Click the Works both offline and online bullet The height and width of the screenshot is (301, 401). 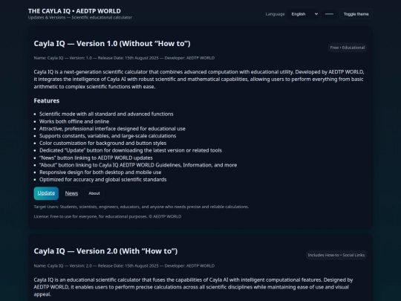tap(74, 121)
